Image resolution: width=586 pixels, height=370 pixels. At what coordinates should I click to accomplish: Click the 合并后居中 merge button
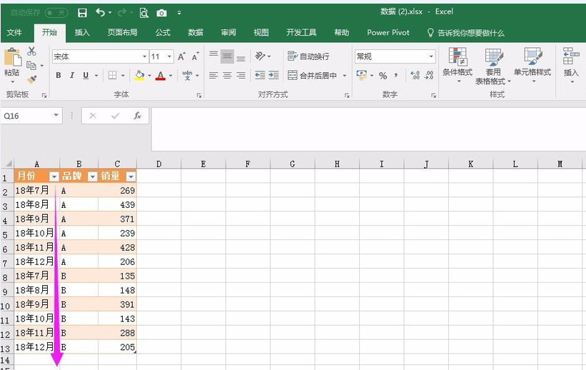point(313,76)
